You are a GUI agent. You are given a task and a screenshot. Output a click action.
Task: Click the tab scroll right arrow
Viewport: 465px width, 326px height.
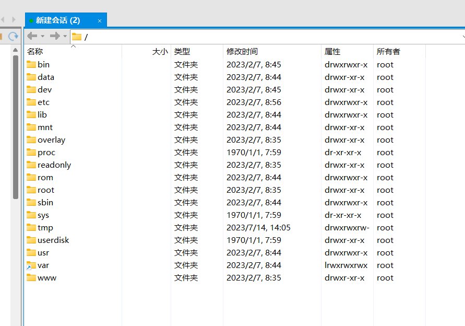click(x=14, y=20)
